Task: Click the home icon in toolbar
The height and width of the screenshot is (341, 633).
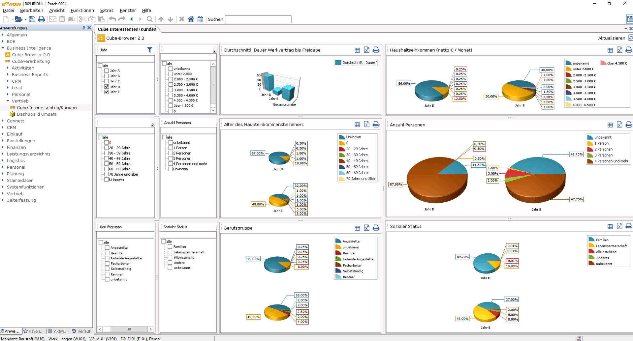Action: point(191,19)
